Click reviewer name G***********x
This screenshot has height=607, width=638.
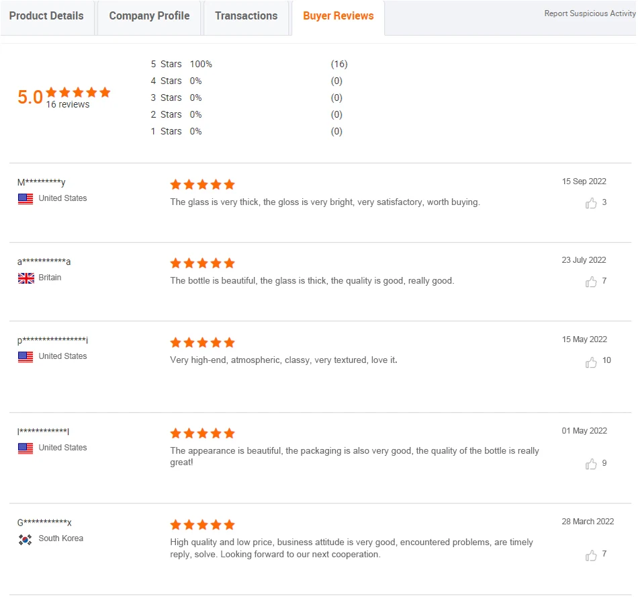pyautogui.click(x=44, y=522)
